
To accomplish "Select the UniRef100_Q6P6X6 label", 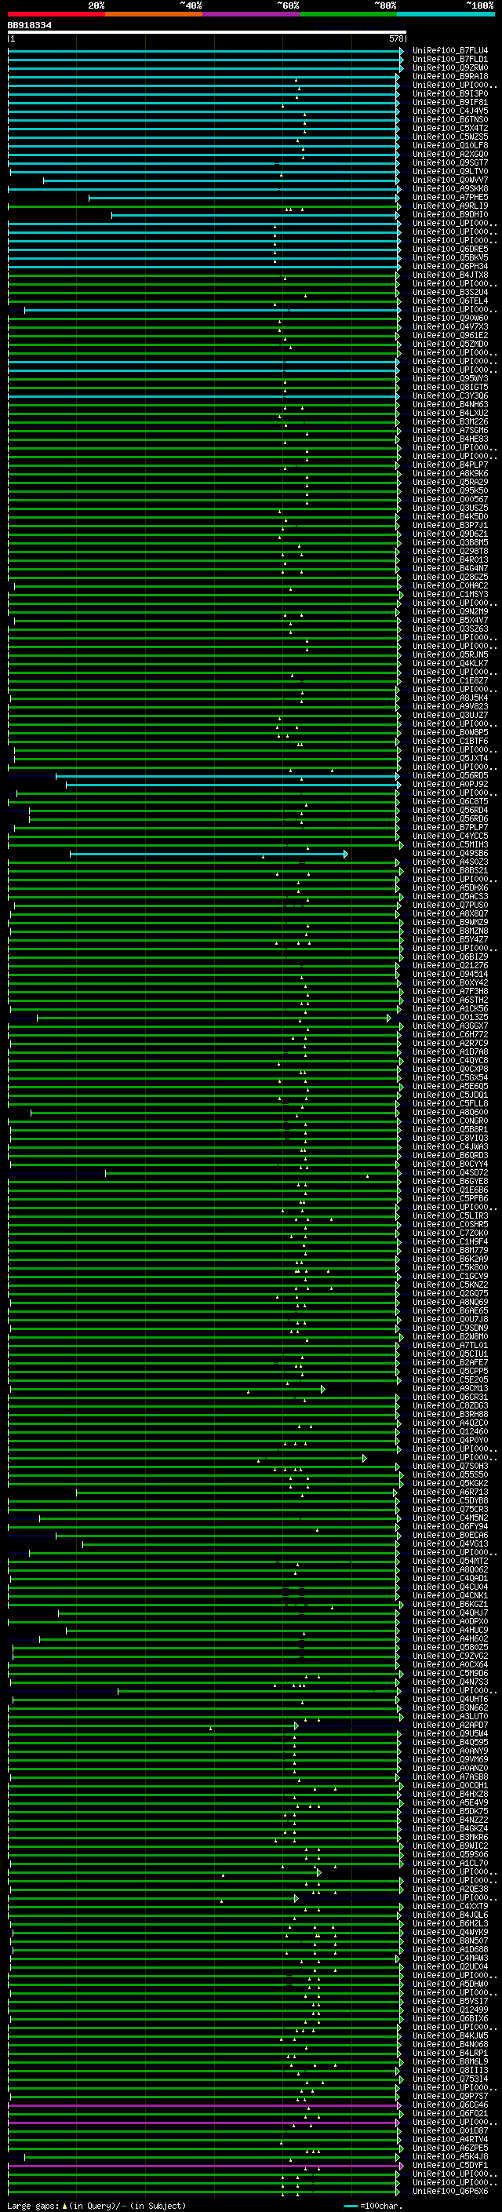I will [450, 2192].
